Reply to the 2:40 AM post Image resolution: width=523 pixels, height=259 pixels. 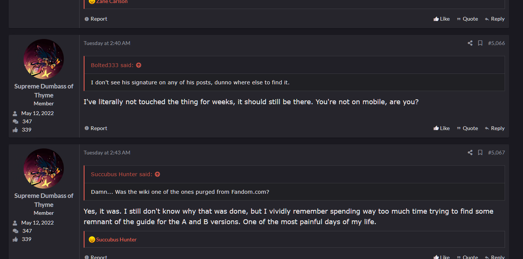(494, 128)
